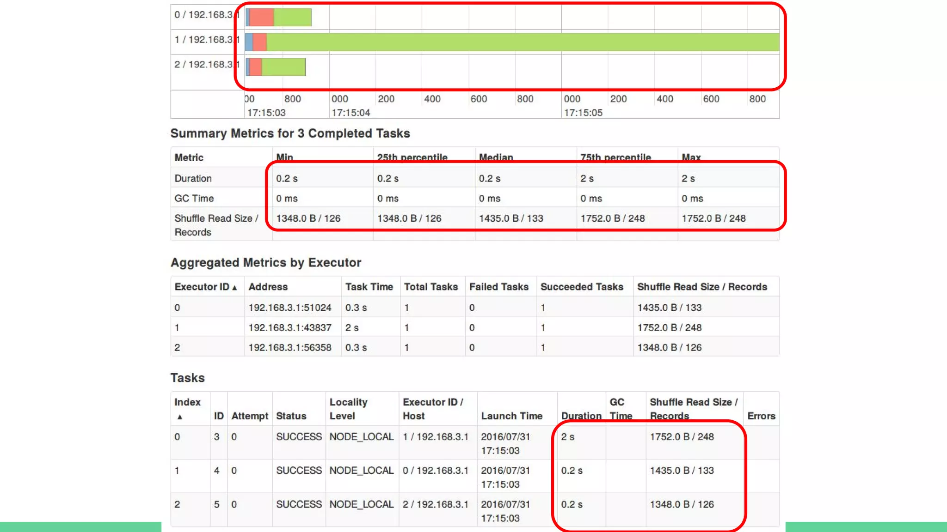Click the 17:15:04 timeline axis label

click(351, 113)
